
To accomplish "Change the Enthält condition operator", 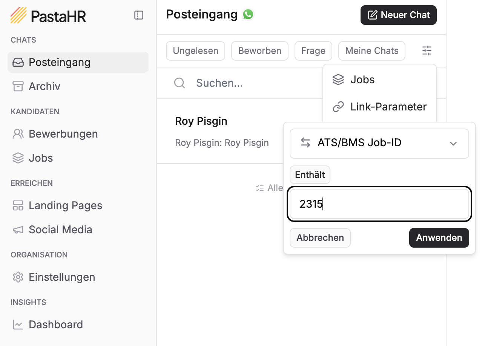I will (310, 175).
